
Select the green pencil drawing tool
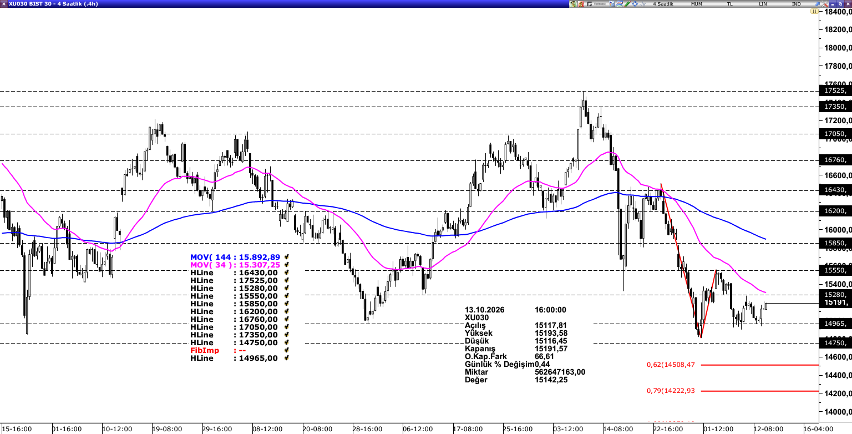627,4
